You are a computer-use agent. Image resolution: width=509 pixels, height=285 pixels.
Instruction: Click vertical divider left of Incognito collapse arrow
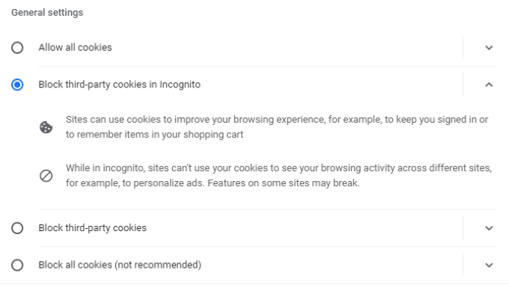(463, 85)
